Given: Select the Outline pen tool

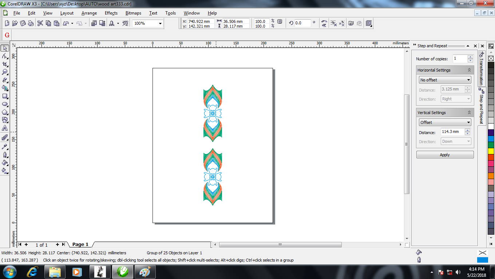Looking at the screenshot, I should pyautogui.click(x=5, y=154).
